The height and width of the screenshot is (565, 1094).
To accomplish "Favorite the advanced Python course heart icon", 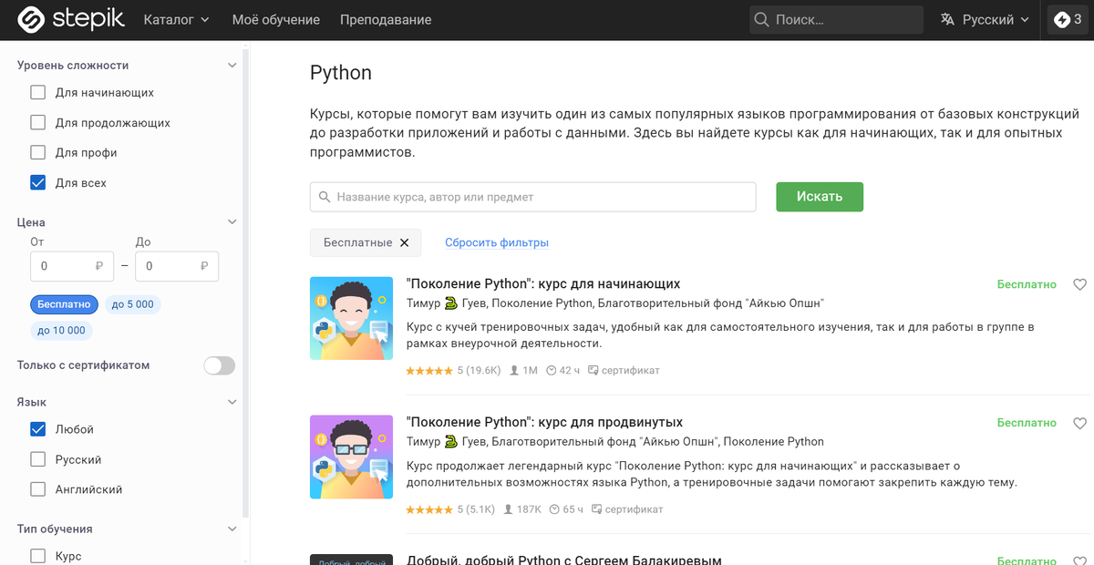I will [1079, 423].
